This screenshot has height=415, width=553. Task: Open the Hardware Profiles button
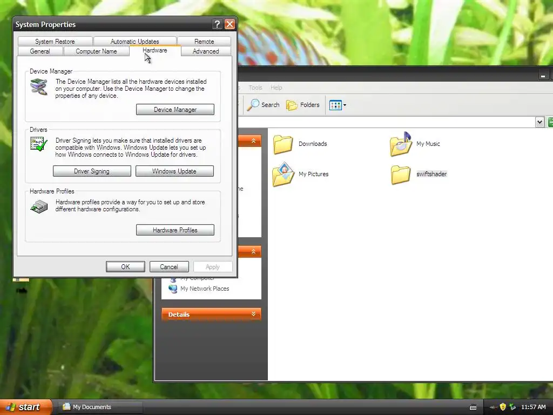pos(175,230)
